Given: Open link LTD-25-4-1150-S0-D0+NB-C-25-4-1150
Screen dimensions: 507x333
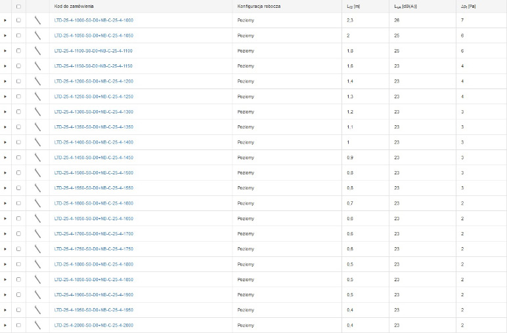Looking at the screenshot, I should tap(93, 66).
